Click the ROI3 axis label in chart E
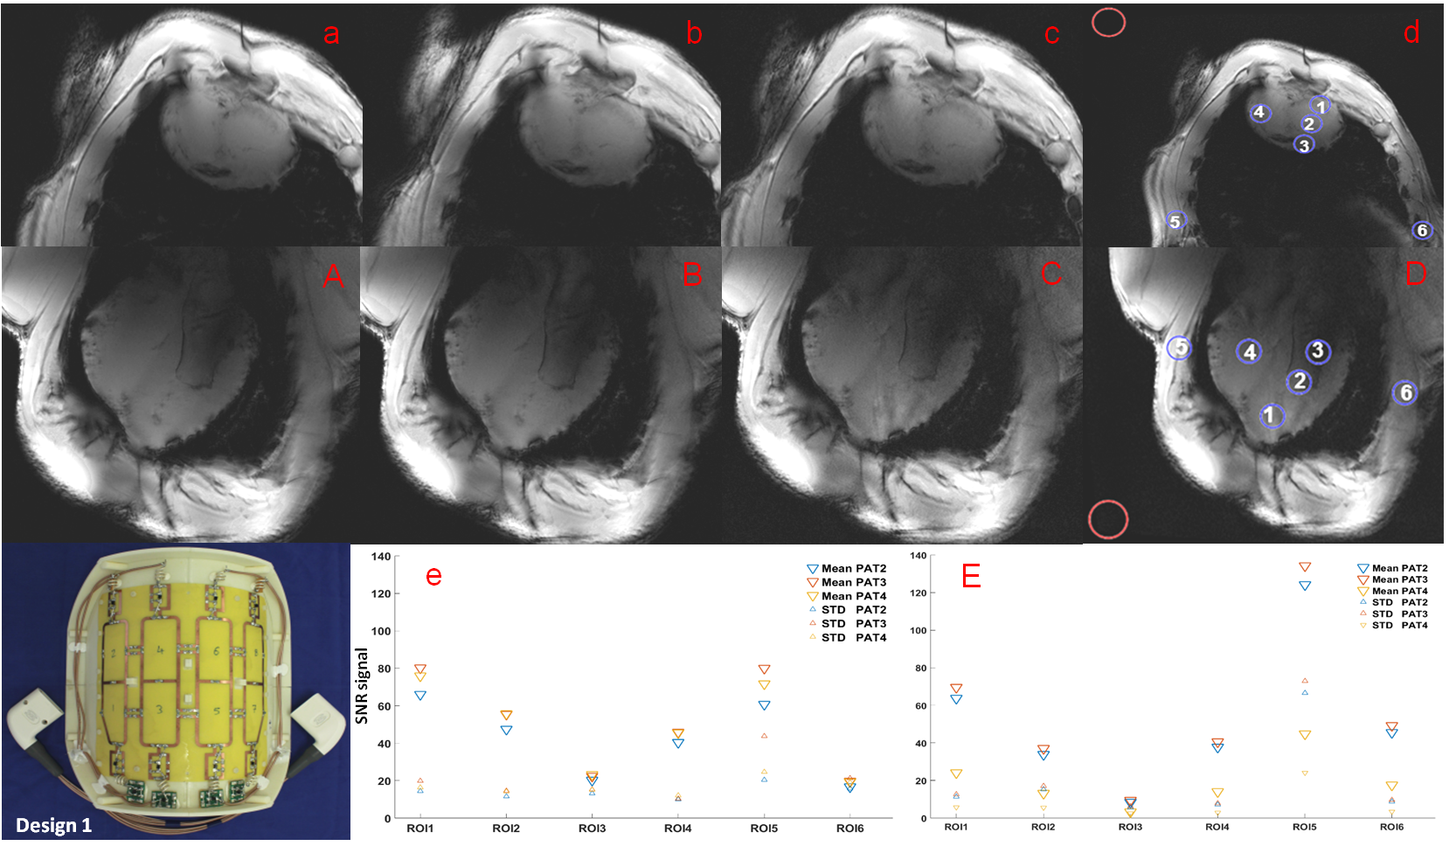The height and width of the screenshot is (846, 1449). [x=1130, y=827]
